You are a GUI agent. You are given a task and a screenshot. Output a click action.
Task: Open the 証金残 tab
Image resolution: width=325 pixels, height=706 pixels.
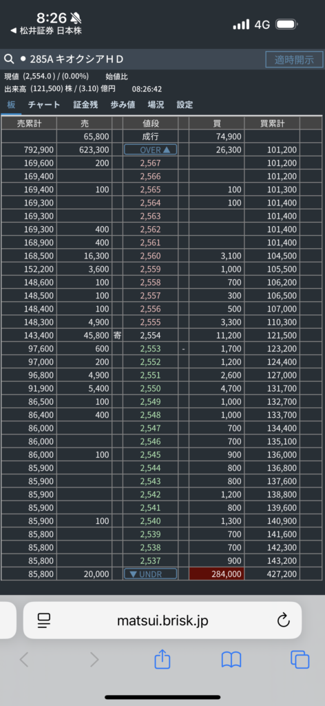85,105
